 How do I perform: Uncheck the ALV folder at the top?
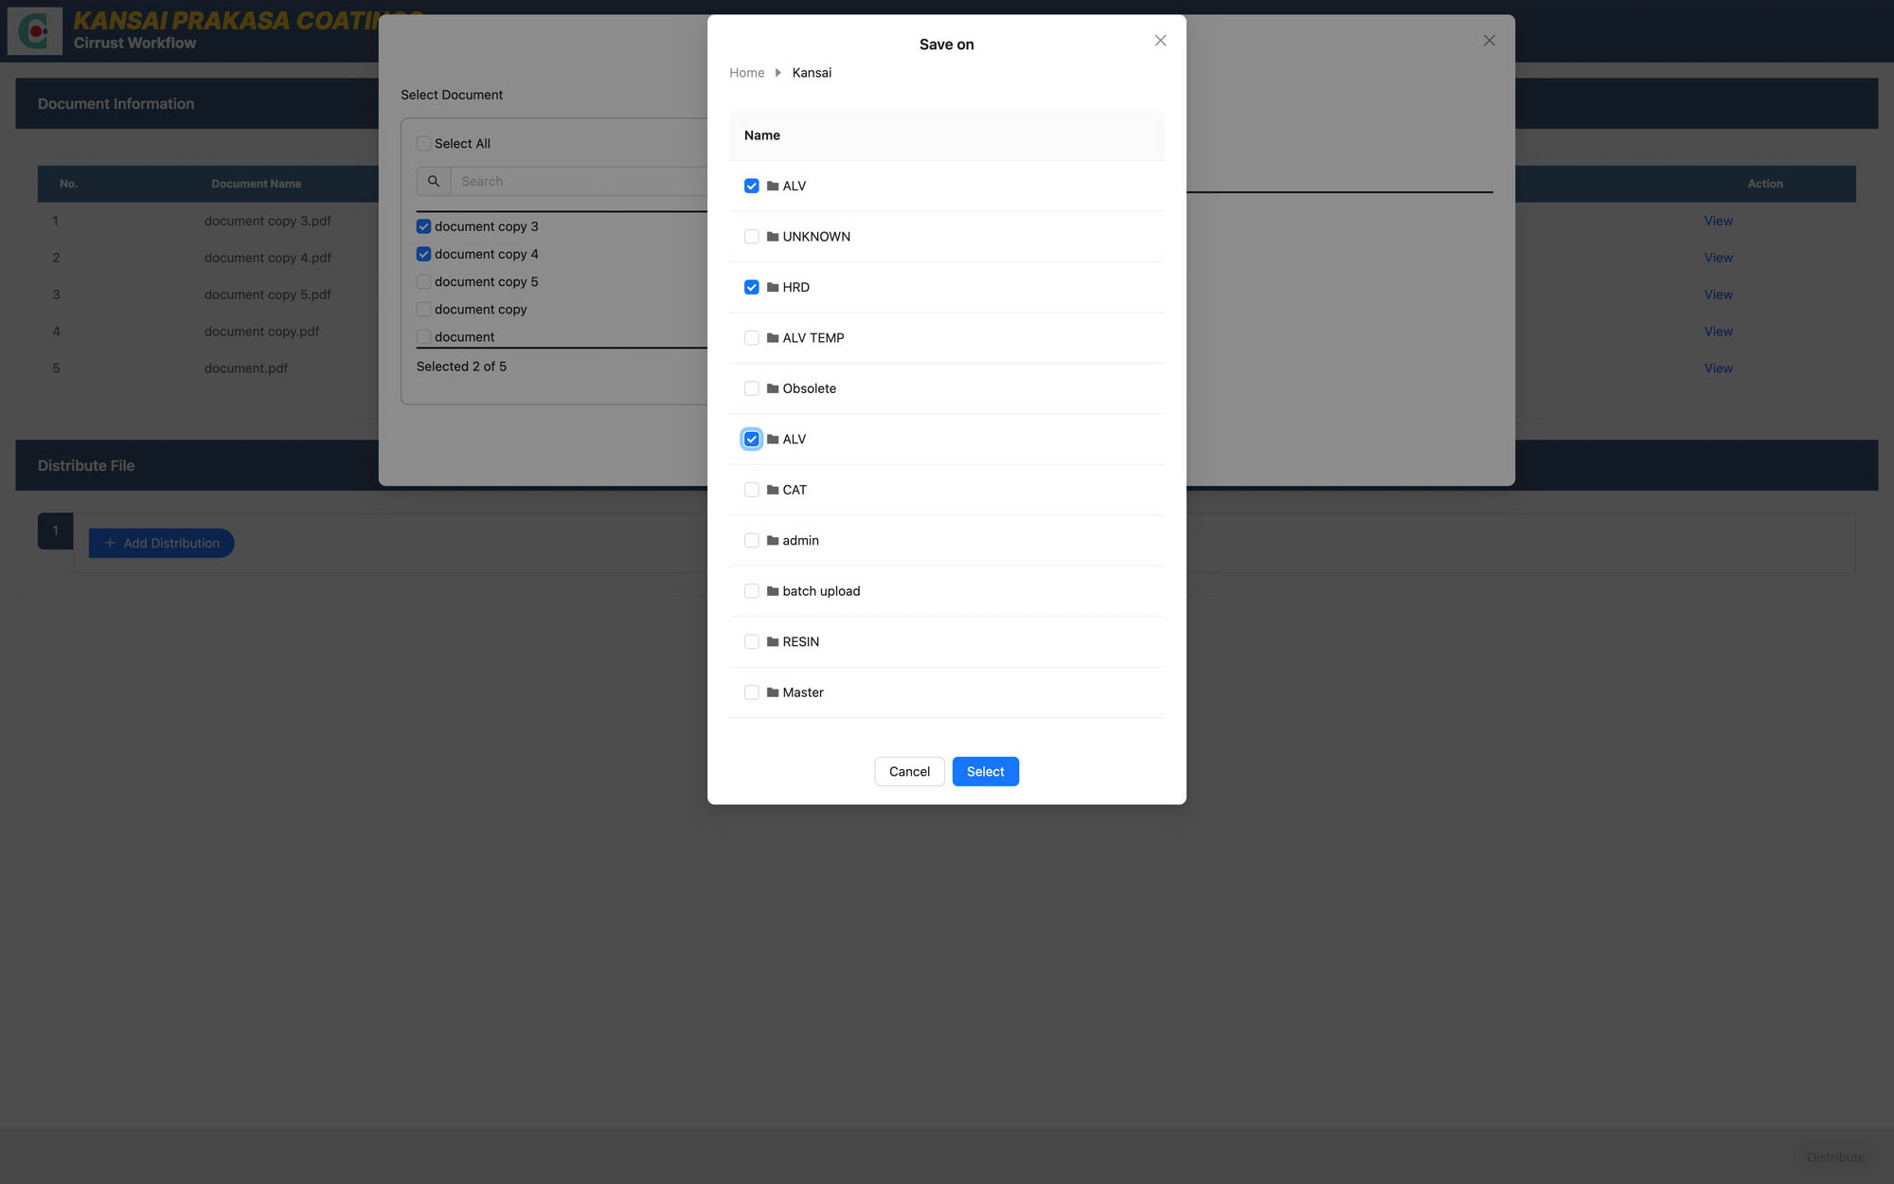click(751, 186)
